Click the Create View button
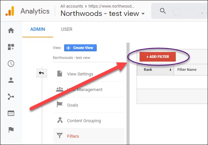The height and width of the screenshot is (145, 208). 80,48
